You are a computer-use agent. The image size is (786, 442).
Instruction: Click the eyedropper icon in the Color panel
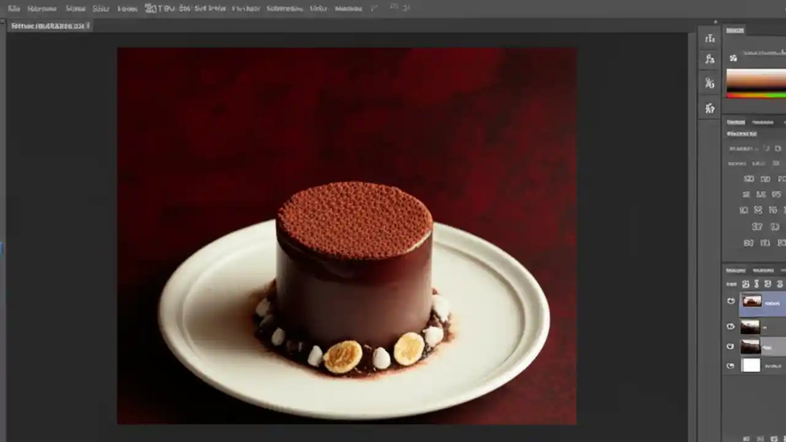point(733,57)
